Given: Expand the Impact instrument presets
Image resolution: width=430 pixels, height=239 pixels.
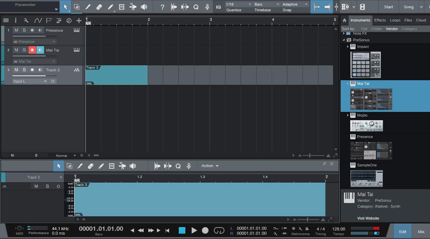Looking at the screenshot, I should [348, 47].
